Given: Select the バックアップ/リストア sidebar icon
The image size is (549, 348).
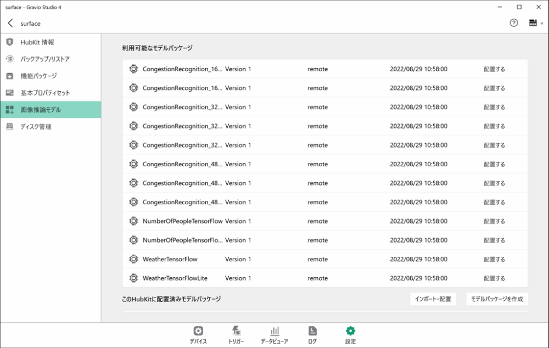Looking at the screenshot, I should [x=10, y=59].
